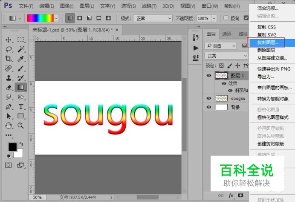Click the black foreground color swatch
Screen dimensions: 295x202
[12, 147]
